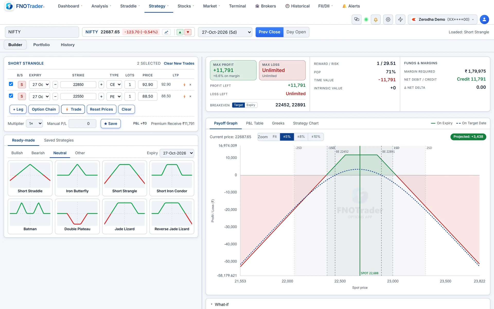Screen dimensions: 494x309
Task: Open the Multiplier 1x dropdown
Action: (x=34, y=124)
